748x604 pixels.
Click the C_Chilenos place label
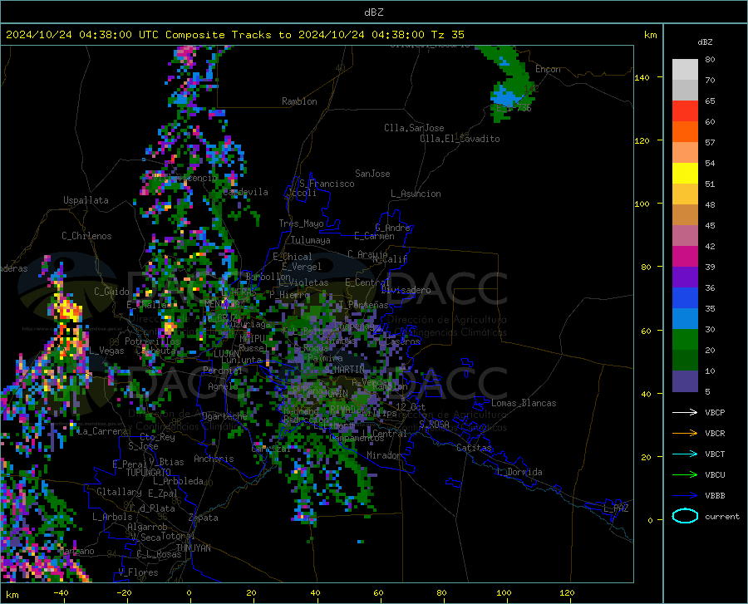86,236
